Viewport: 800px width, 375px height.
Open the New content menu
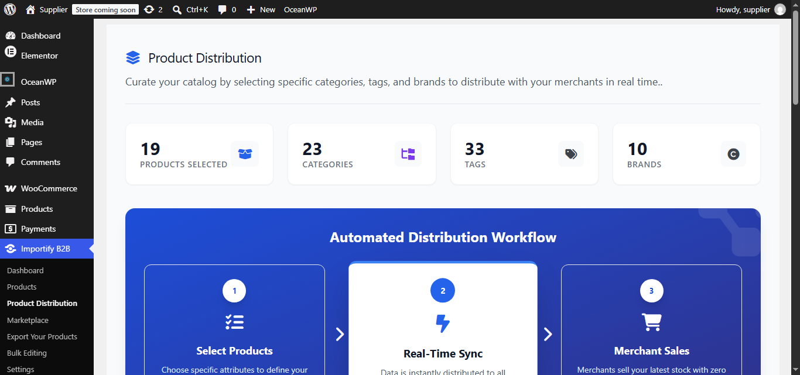click(261, 9)
